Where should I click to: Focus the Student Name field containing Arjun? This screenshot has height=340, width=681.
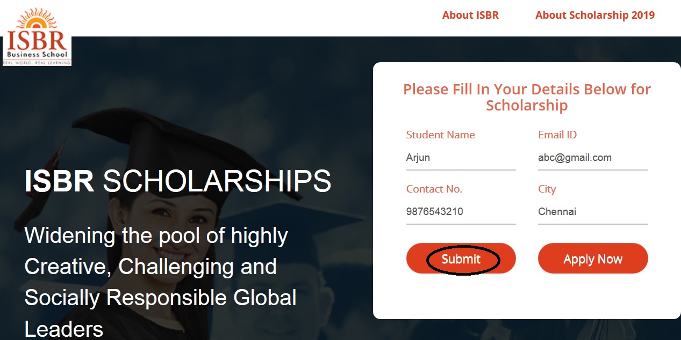(461, 158)
